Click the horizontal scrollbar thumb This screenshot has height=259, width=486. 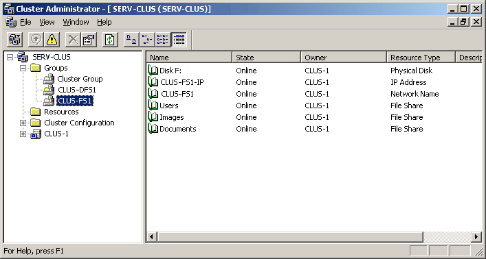point(290,237)
